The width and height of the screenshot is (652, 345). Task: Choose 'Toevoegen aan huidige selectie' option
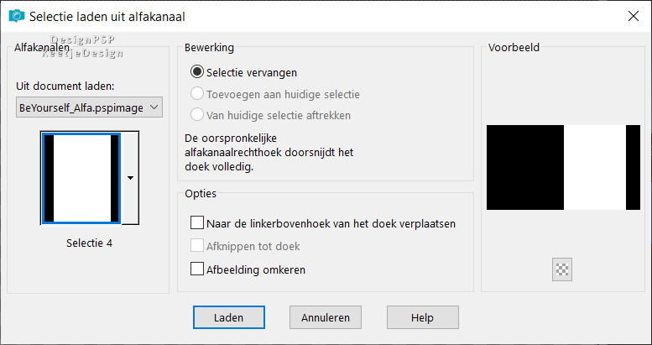coord(198,94)
